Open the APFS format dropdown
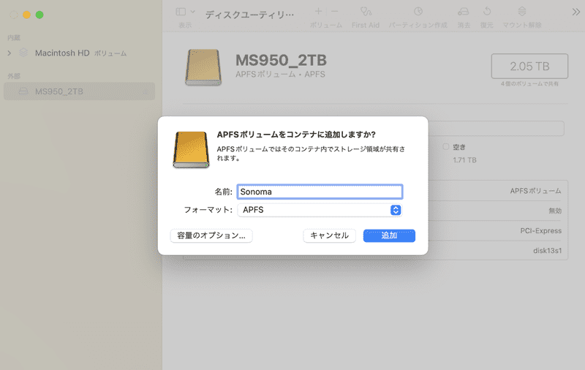This screenshot has height=370, width=585. coord(320,210)
